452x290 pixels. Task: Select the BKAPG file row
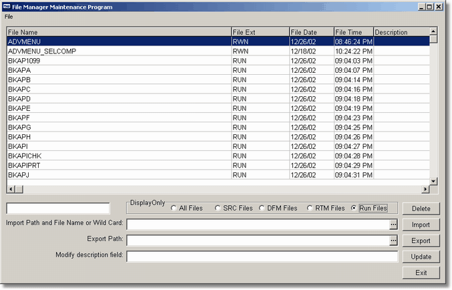[218, 127]
